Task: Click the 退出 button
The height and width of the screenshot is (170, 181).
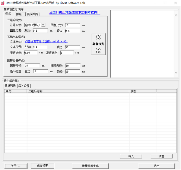Action: [x=157, y=166]
